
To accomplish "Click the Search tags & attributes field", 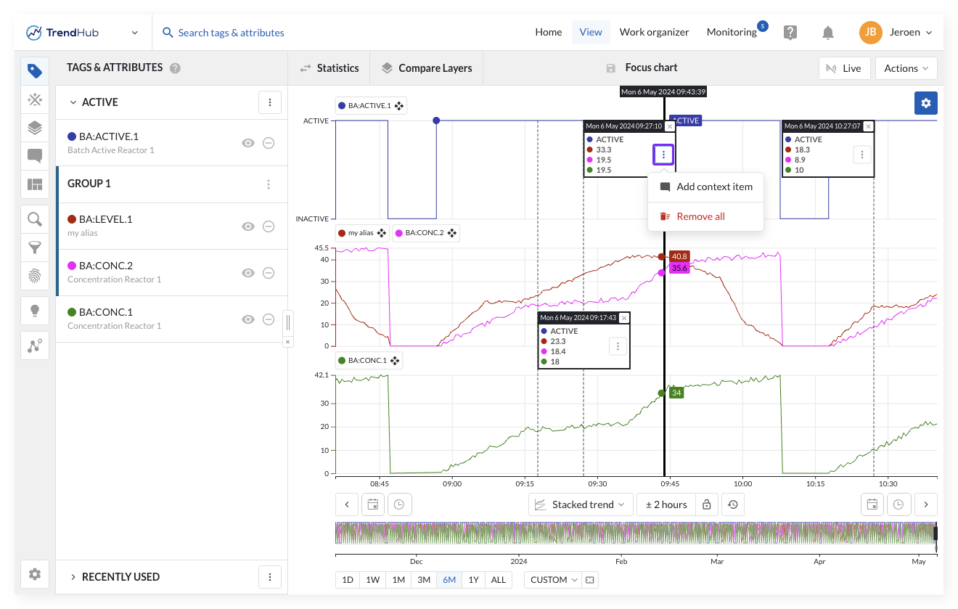I will [x=231, y=33].
